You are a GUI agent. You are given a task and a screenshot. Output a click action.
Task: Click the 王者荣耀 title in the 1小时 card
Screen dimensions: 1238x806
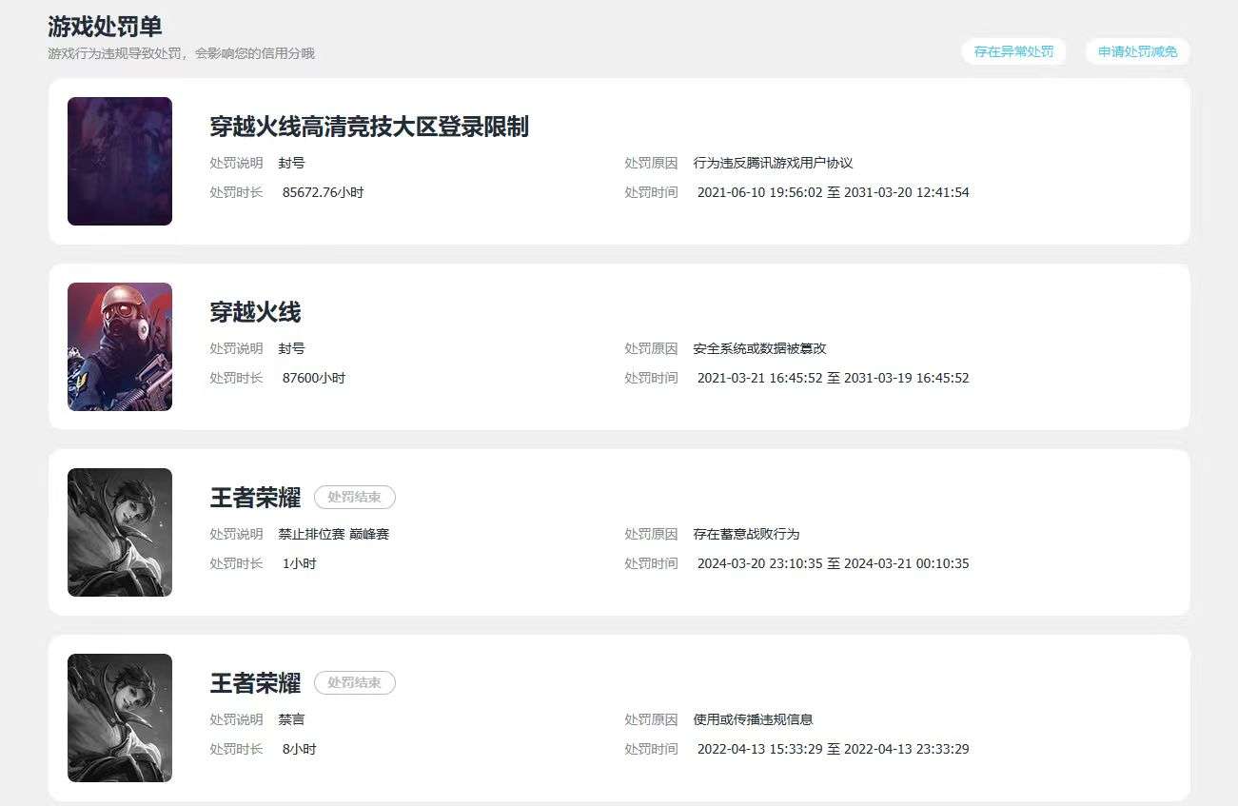255,498
